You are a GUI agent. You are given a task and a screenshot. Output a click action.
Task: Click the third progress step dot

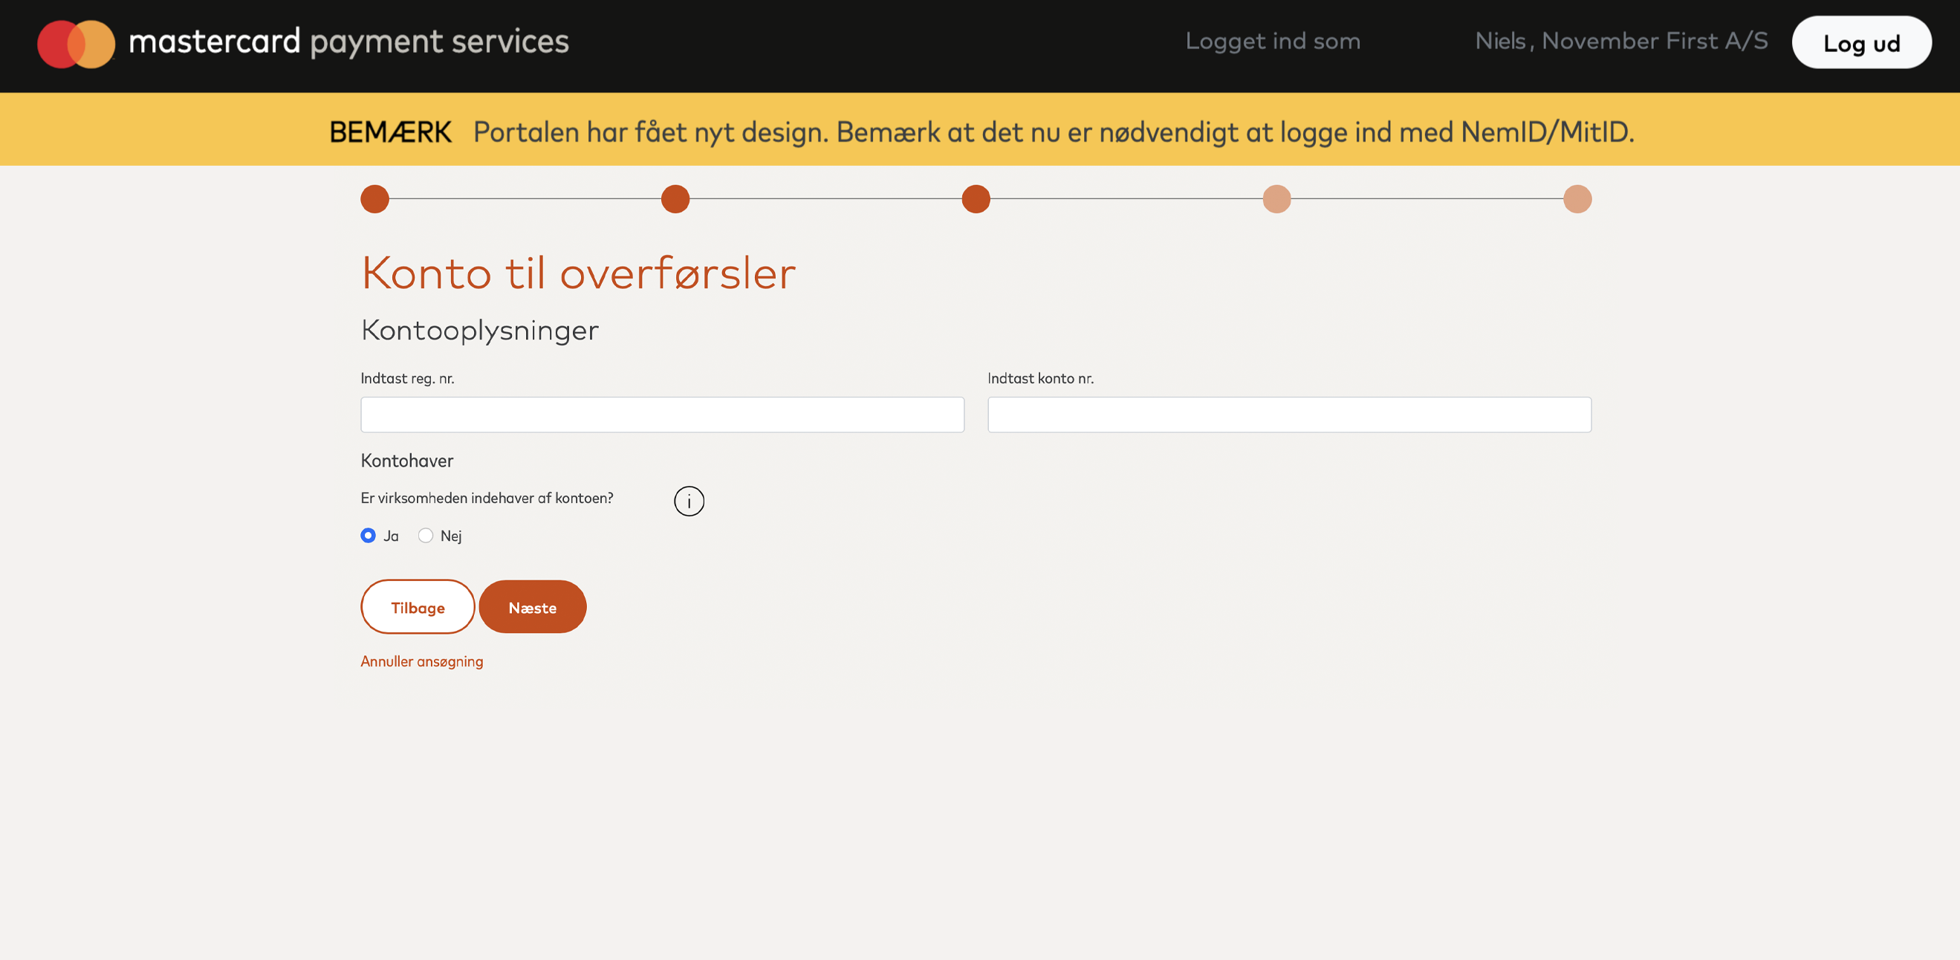click(976, 199)
